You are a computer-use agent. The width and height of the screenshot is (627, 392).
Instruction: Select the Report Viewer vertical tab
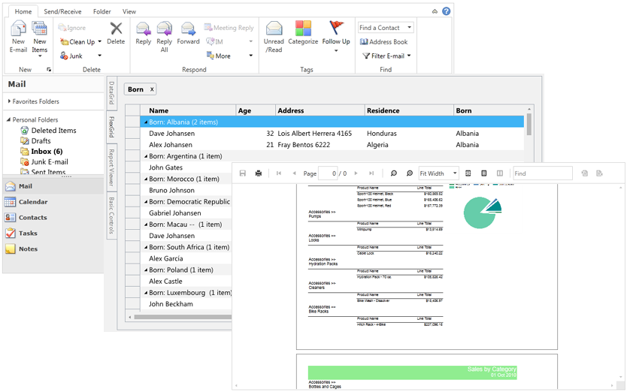(111, 167)
